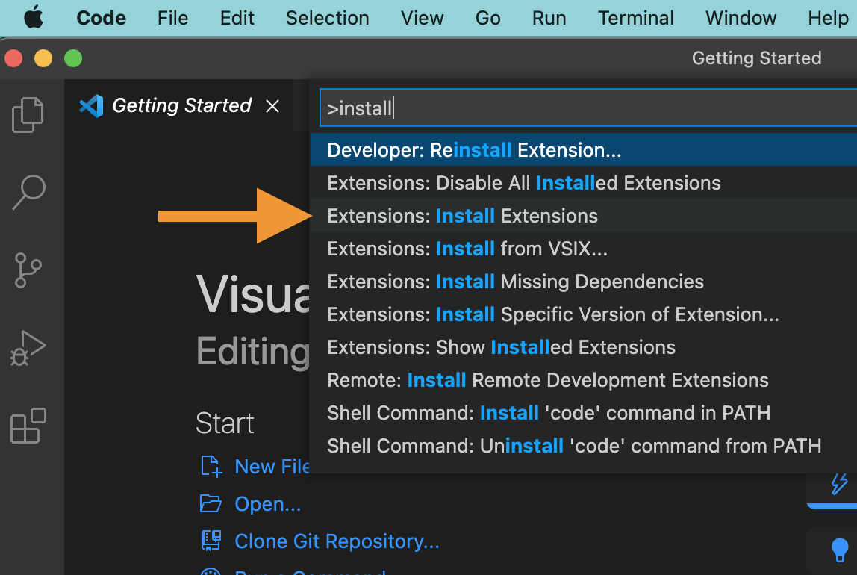This screenshot has width=857, height=575.
Task: Click the New File icon in Start list
Action: coord(210,465)
